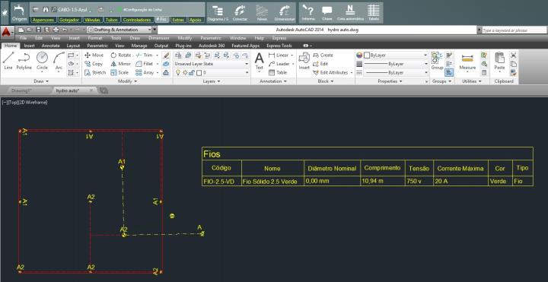Select the Válvulas category button
This screenshot has width=548, height=282.
pyautogui.click(x=92, y=20)
